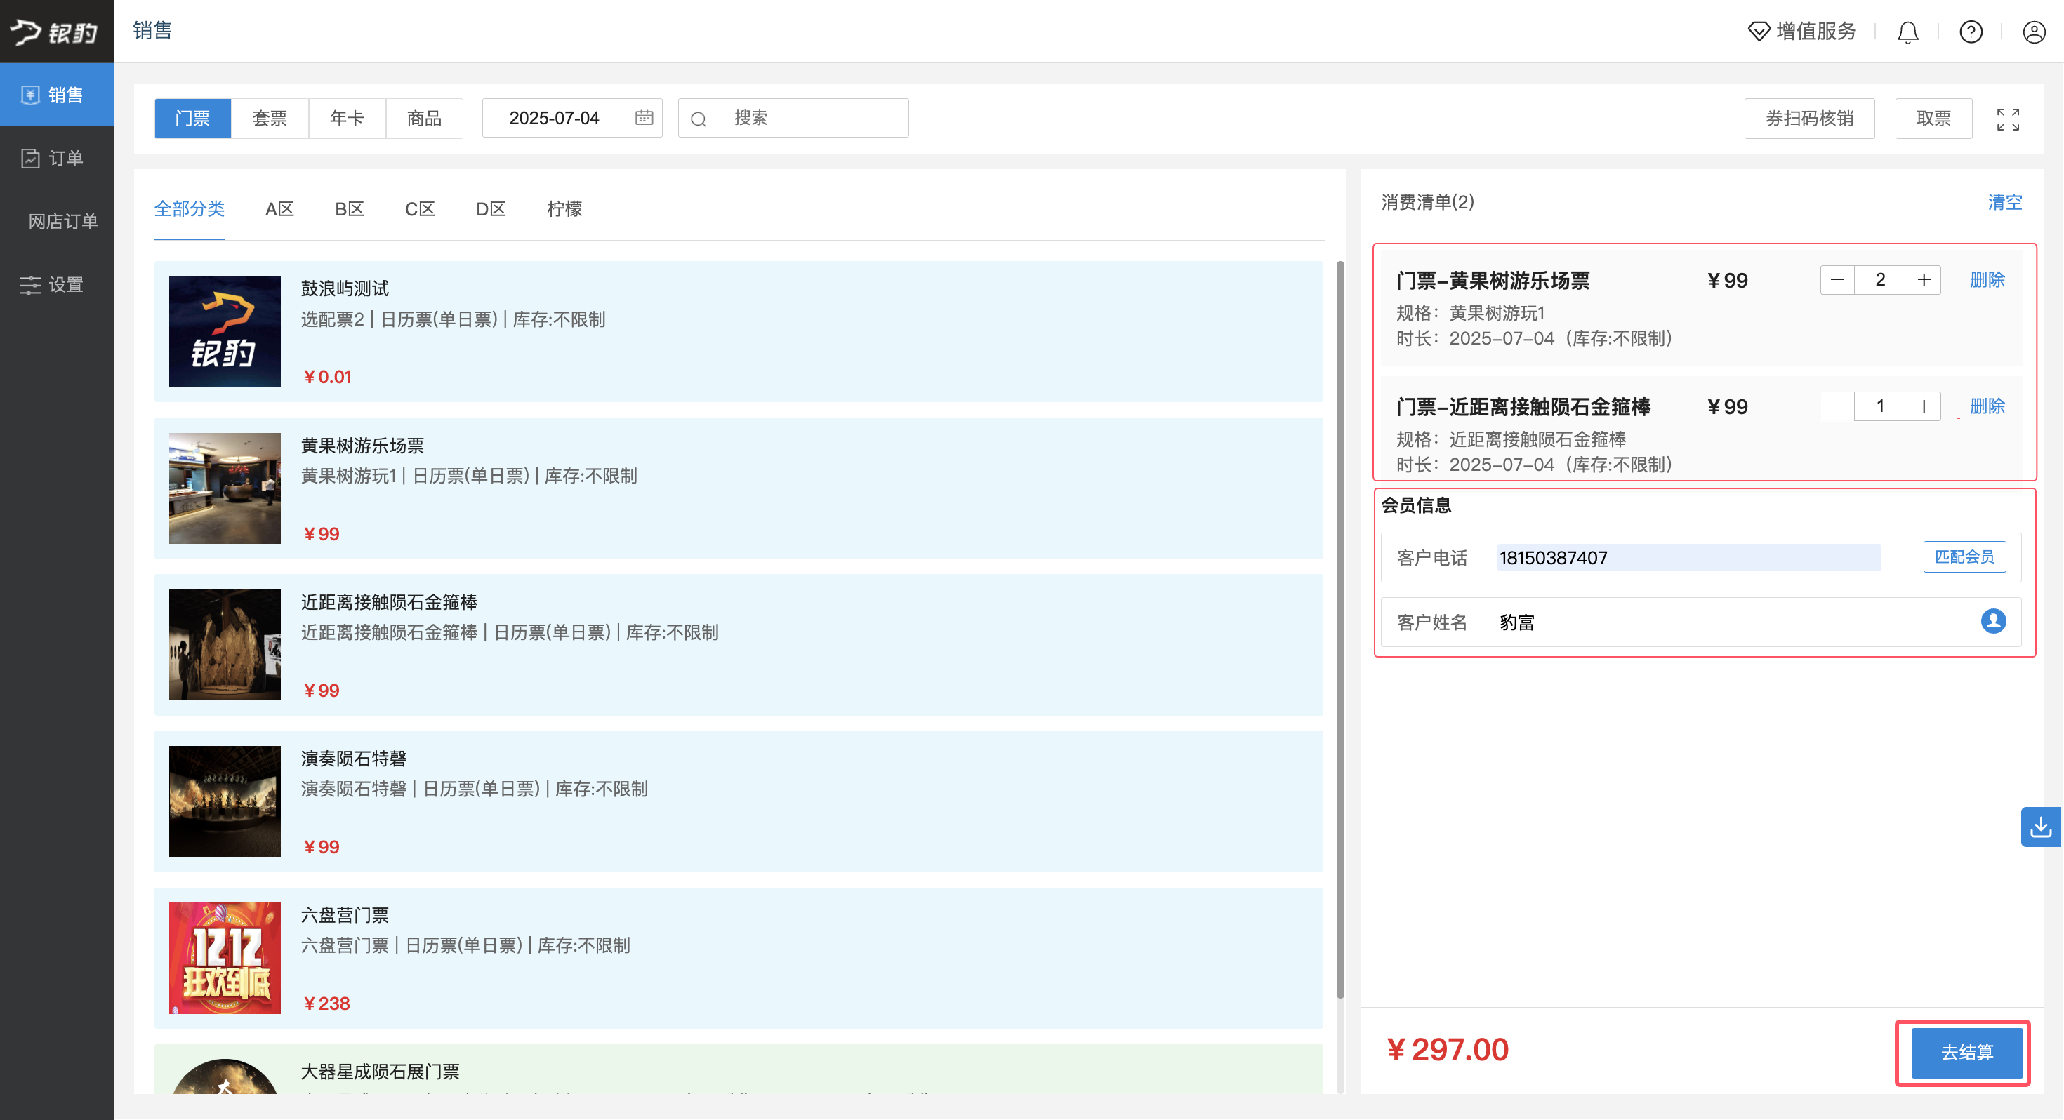
Task: Click the ¥0.01 price of 鼓浪屿测试
Action: coord(328,378)
